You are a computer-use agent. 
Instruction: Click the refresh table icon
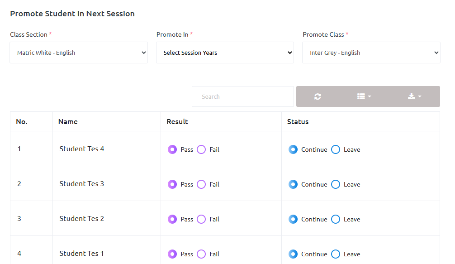318,96
